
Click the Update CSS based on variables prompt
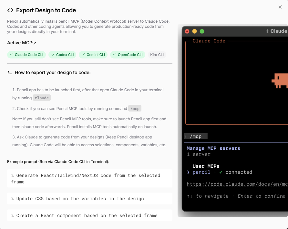click(x=90, y=199)
